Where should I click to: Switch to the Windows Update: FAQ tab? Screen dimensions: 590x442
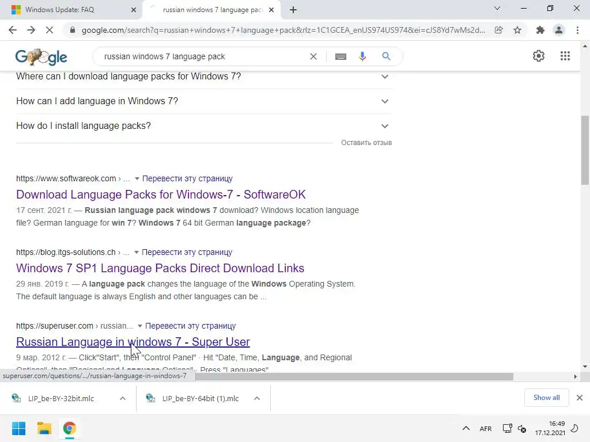click(71, 10)
